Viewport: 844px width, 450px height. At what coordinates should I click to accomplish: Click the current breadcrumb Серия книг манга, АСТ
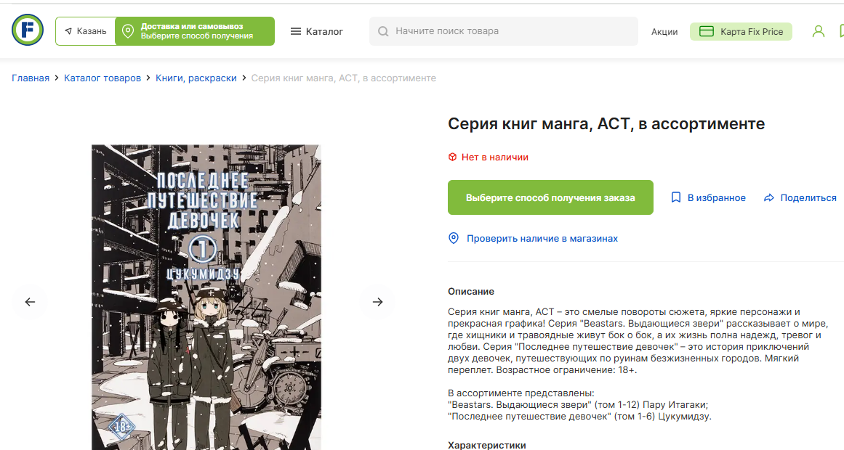click(343, 78)
